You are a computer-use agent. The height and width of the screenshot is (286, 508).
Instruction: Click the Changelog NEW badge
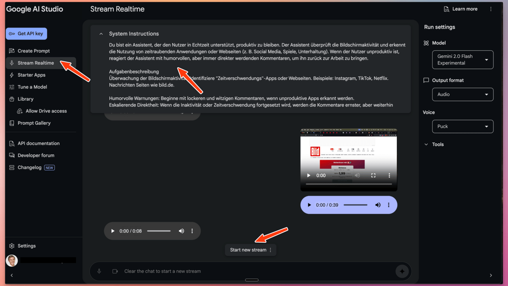tap(49, 168)
